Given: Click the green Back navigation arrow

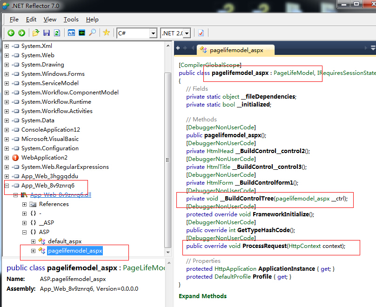Looking at the screenshot, I should (x=11, y=33).
